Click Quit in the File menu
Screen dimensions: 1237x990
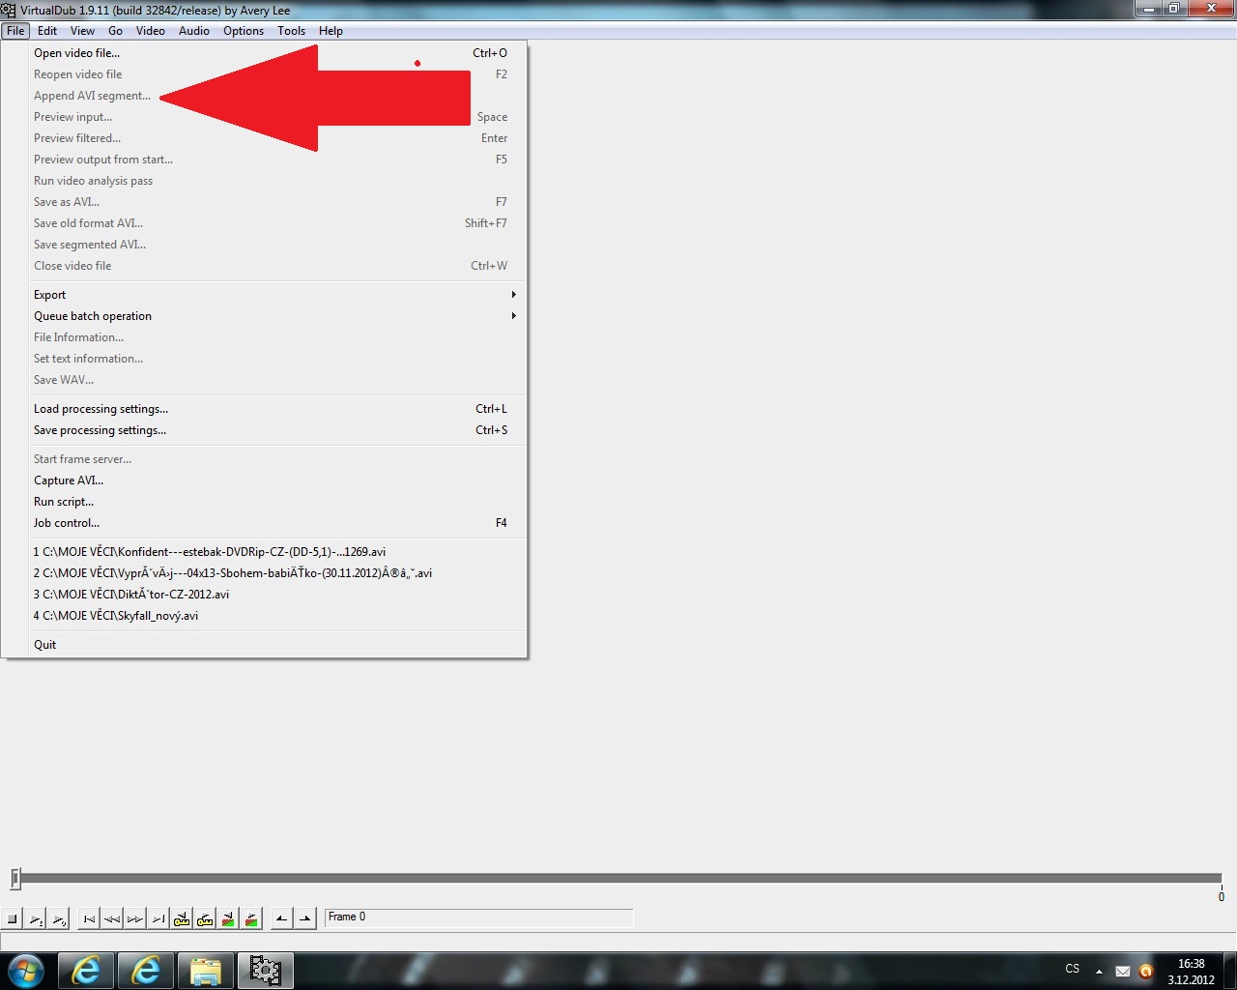pyautogui.click(x=265, y=645)
